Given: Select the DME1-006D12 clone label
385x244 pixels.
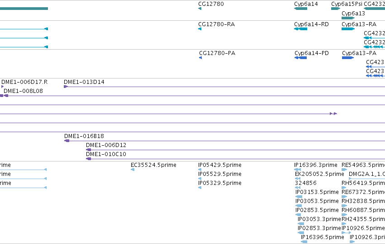Looking at the screenshot, I should [x=106, y=145].
